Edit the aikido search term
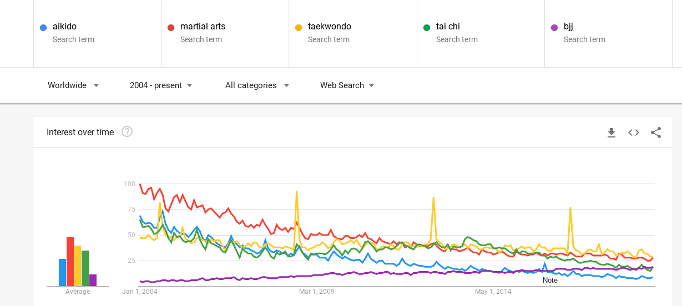Viewport: 682px width, 306px height. [64, 27]
